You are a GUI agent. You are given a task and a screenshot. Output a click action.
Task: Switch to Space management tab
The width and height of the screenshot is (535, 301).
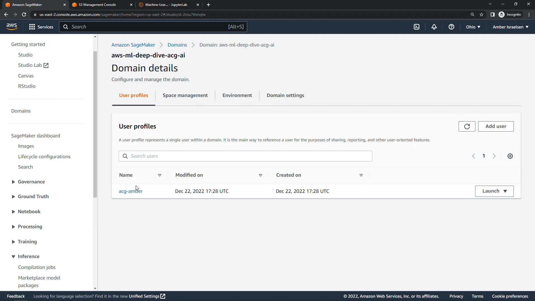click(185, 95)
